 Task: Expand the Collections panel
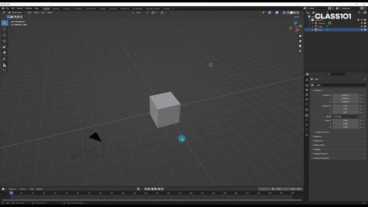point(318,141)
